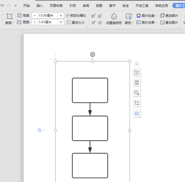Switch to the page layout (页面布局) tab

pos(56,6)
